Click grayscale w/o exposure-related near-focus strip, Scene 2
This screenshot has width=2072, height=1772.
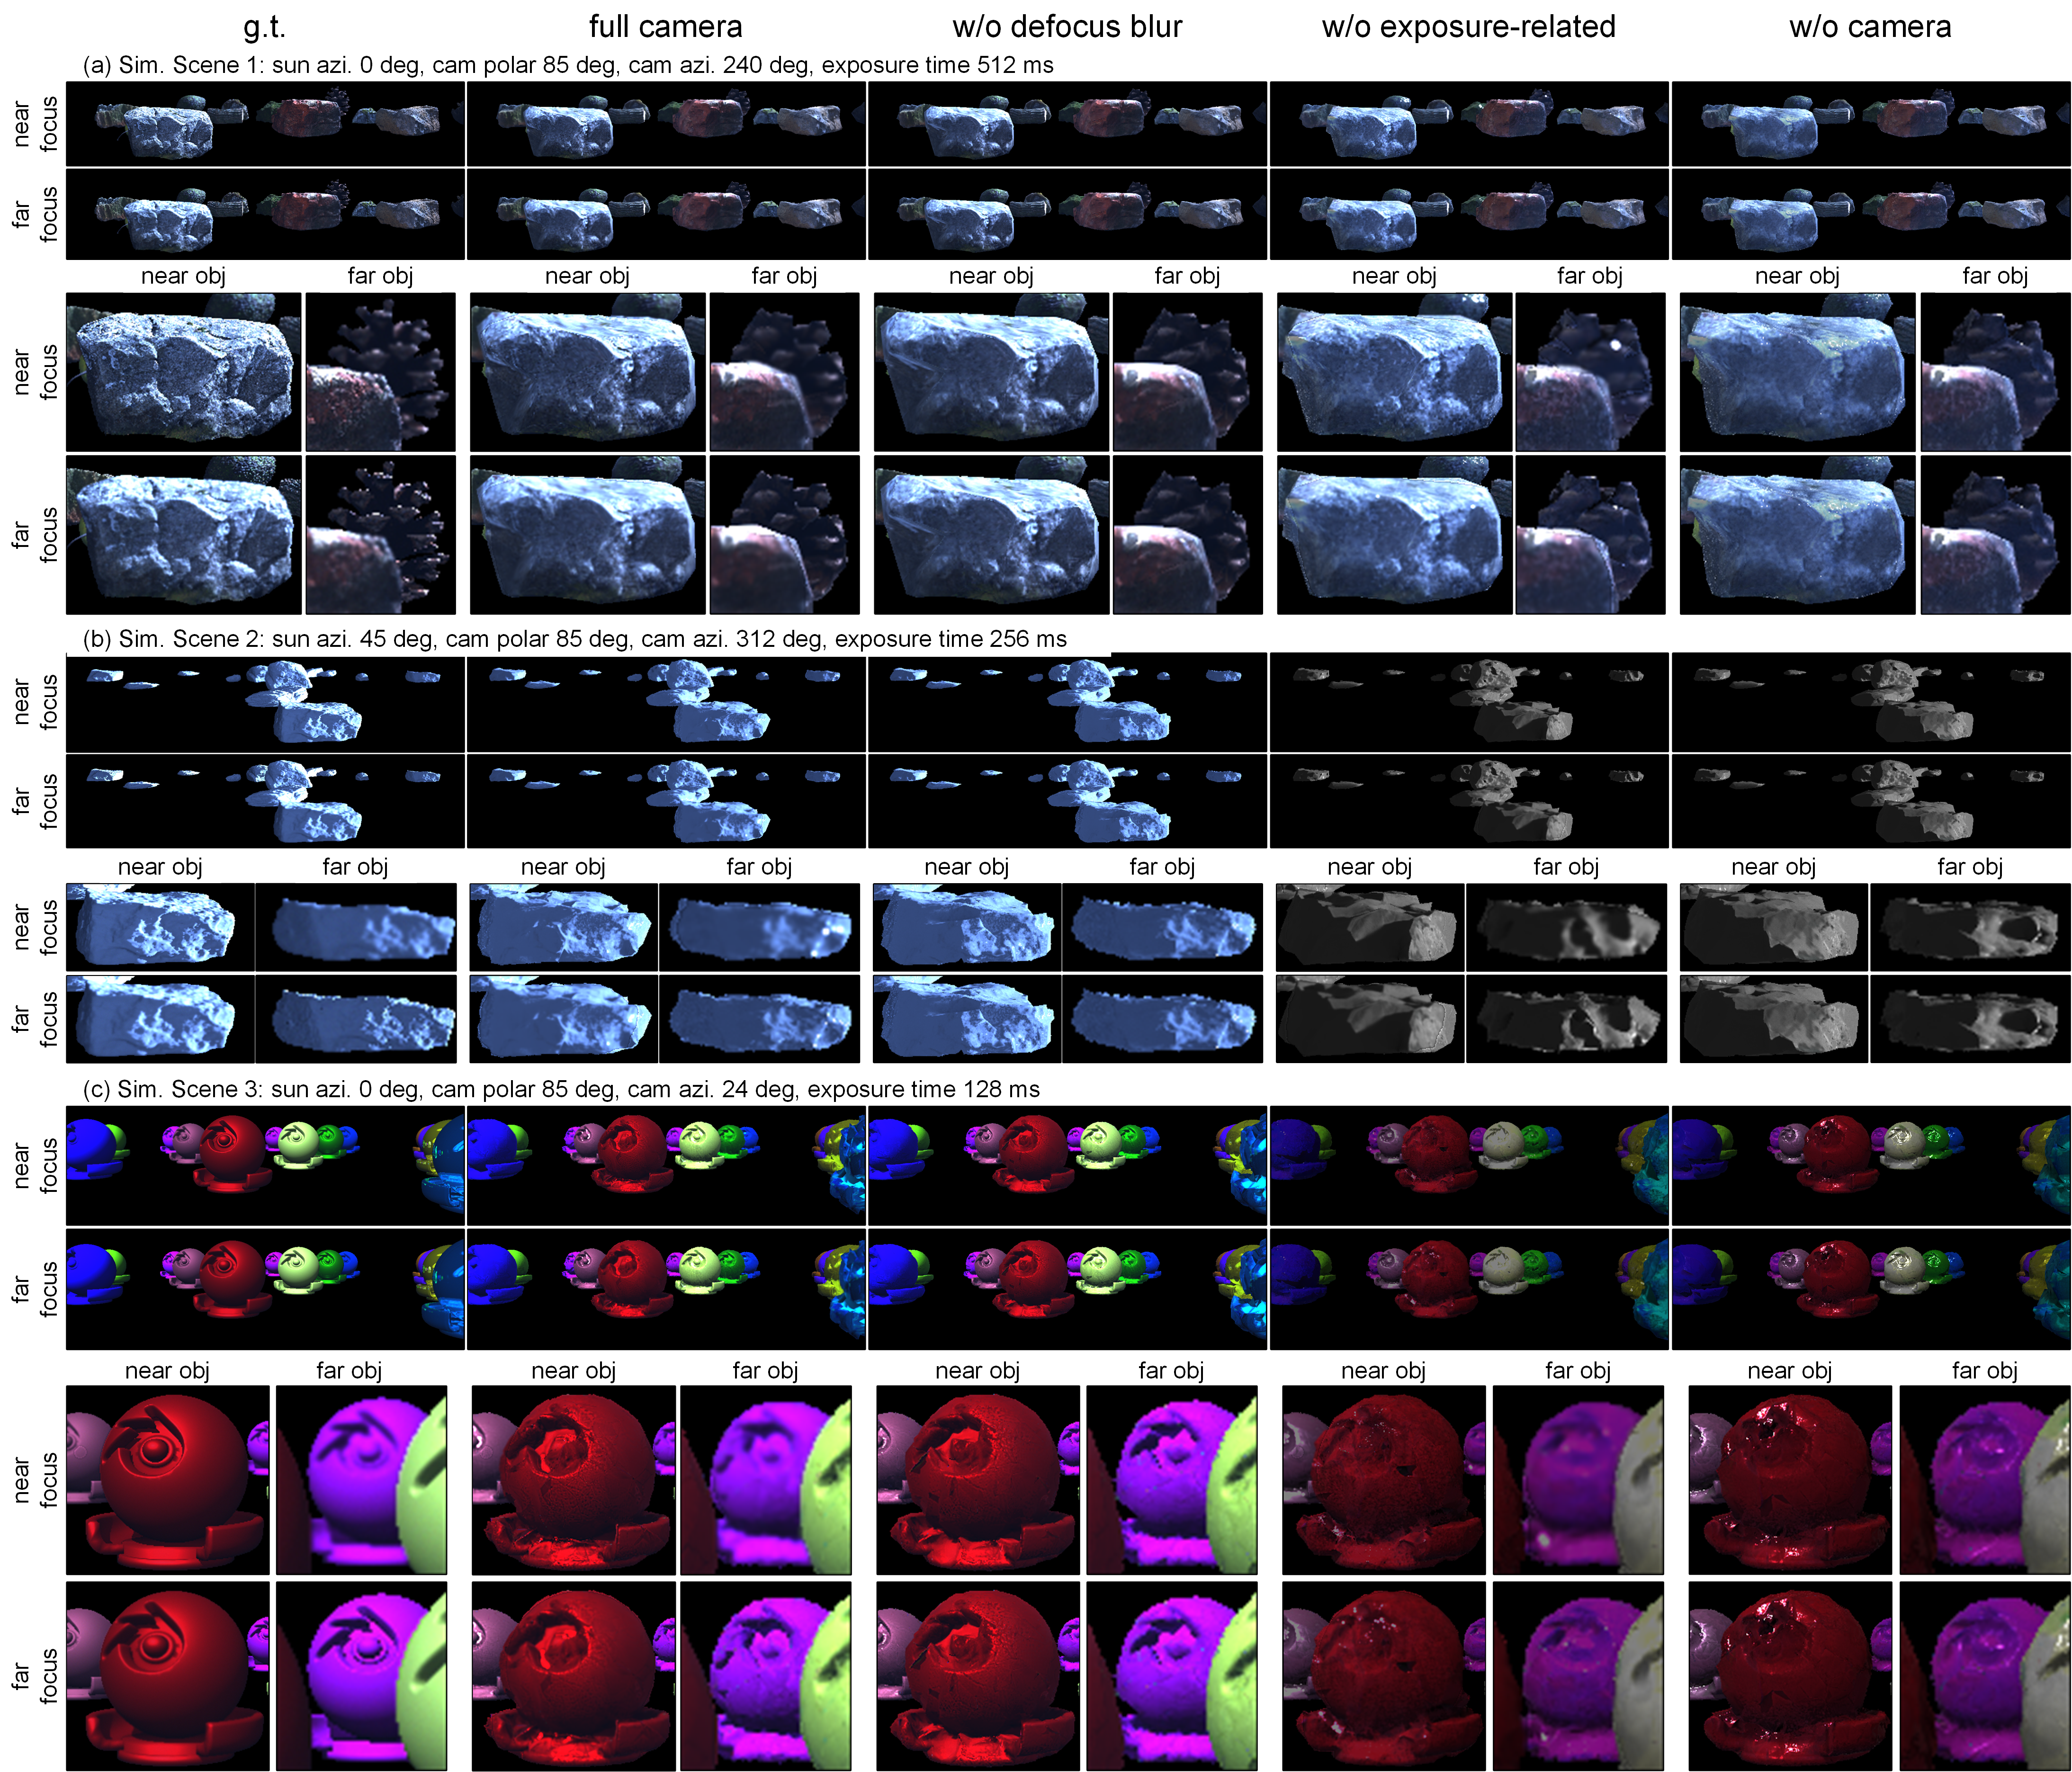point(1468,702)
